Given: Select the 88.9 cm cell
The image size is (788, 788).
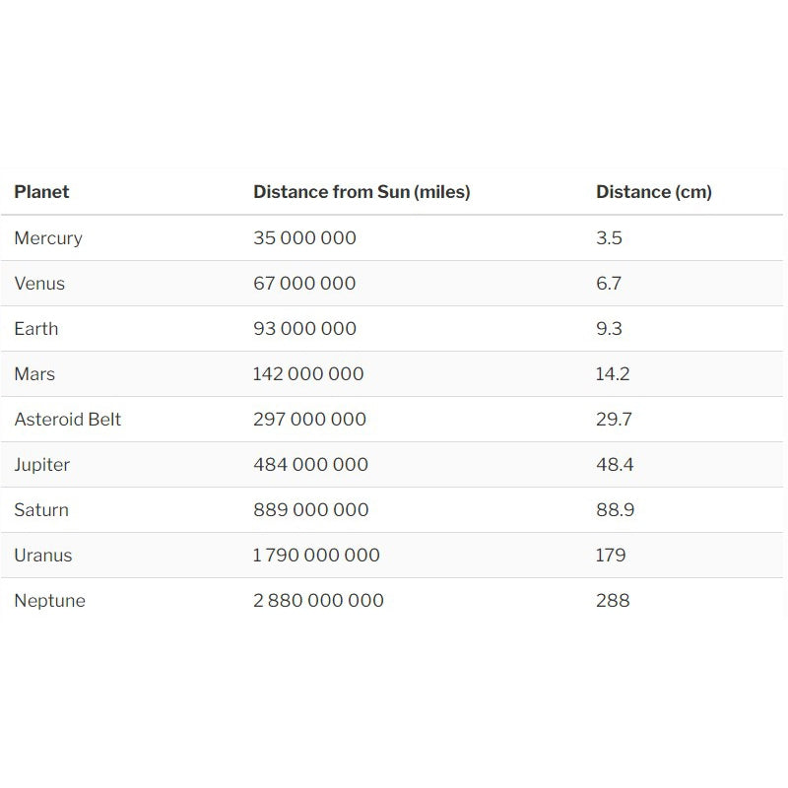Looking at the screenshot, I should click(x=615, y=510).
